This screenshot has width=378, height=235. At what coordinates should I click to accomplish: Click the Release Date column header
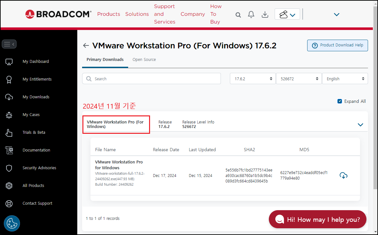coord(166,150)
